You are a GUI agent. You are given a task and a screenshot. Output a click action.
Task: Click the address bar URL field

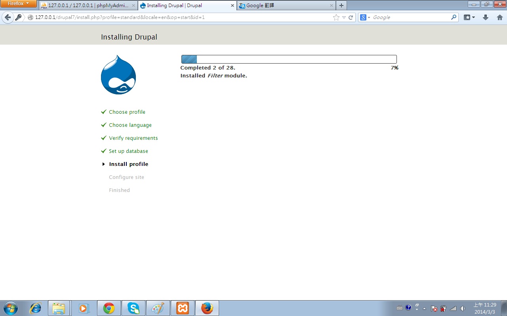point(182,17)
